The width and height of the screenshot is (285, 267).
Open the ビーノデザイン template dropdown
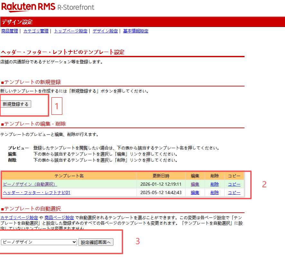click(x=39, y=242)
